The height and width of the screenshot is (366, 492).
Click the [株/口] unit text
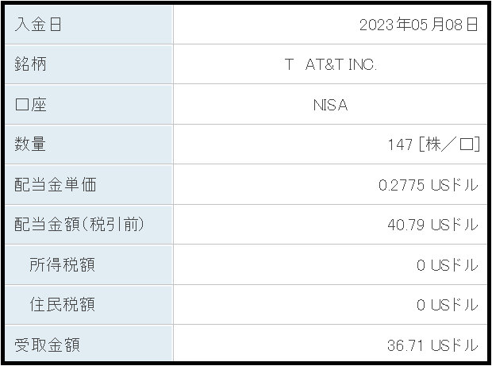pyautogui.click(x=449, y=144)
